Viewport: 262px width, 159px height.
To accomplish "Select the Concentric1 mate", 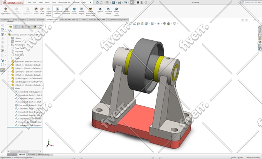I will [28, 105].
